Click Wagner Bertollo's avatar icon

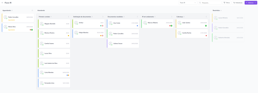(x=42, y=24)
